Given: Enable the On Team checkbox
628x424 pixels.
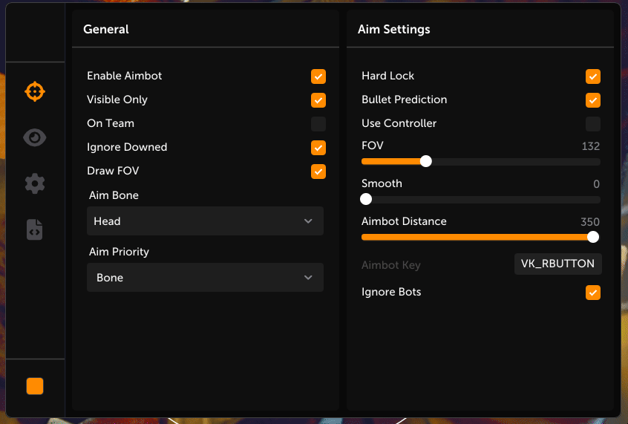Looking at the screenshot, I should (x=318, y=124).
